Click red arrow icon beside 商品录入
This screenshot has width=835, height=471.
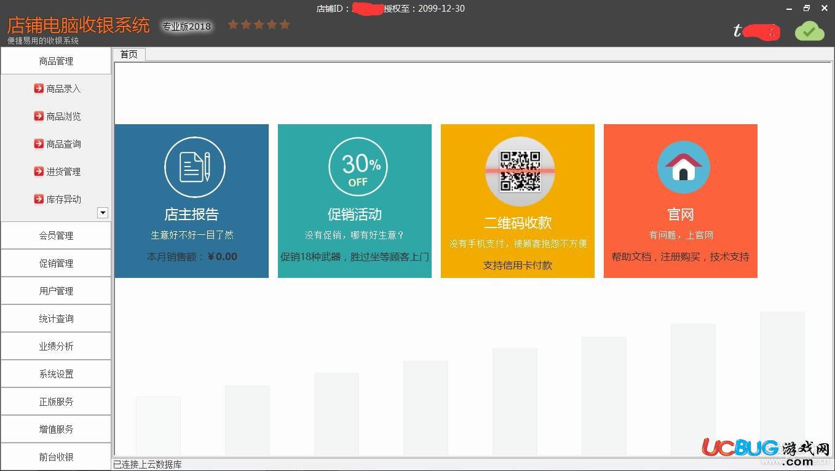point(39,89)
